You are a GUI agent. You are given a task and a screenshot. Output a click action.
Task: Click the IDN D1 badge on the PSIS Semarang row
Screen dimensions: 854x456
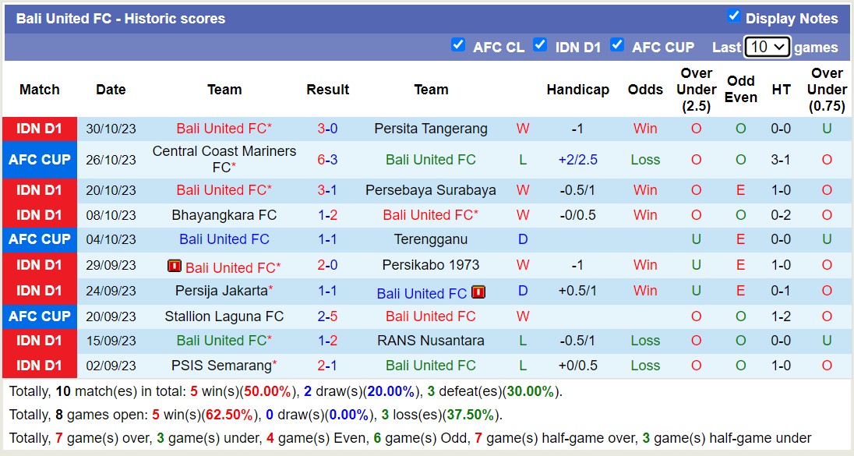pos(39,365)
